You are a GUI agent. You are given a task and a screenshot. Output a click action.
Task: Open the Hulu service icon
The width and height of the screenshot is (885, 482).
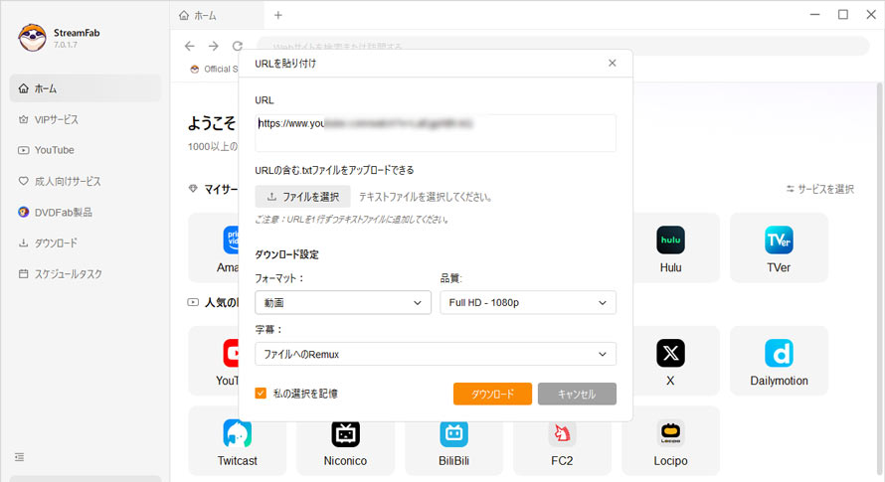tap(670, 241)
